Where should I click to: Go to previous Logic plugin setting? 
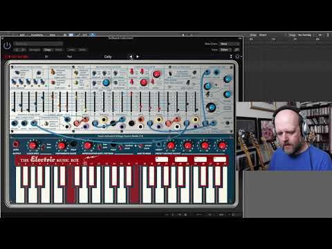(17, 50)
